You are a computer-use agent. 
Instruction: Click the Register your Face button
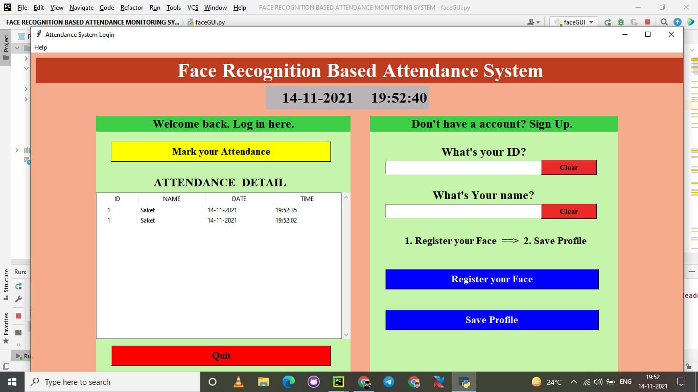pyautogui.click(x=492, y=279)
